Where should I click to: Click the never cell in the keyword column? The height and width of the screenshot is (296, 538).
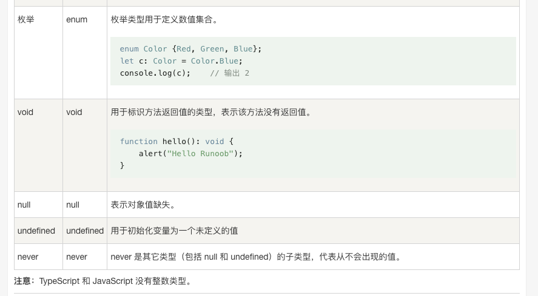76,257
